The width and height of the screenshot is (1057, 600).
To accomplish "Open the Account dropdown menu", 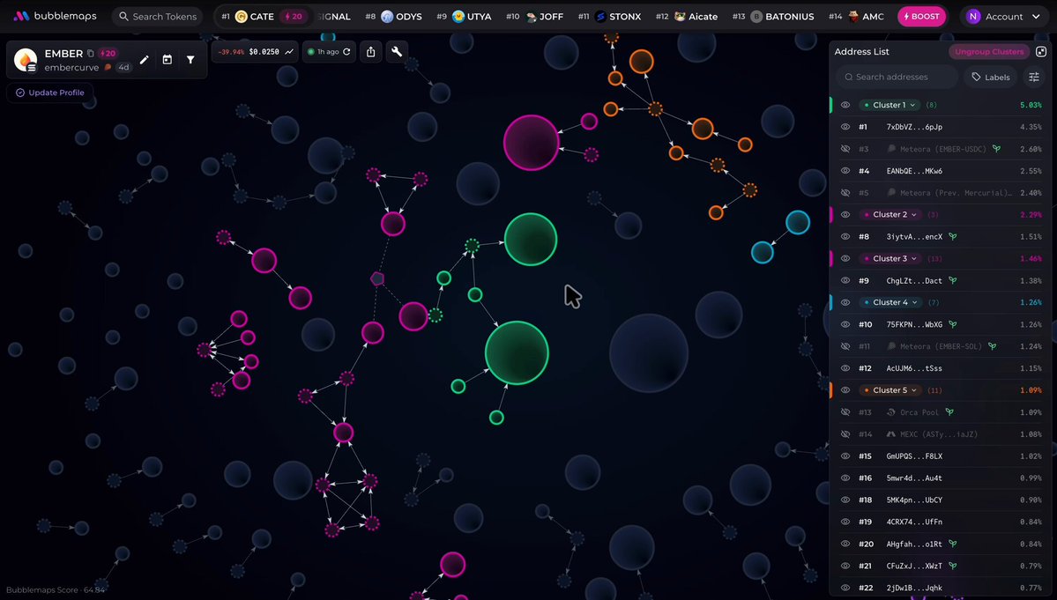I will tap(1003, 16).
